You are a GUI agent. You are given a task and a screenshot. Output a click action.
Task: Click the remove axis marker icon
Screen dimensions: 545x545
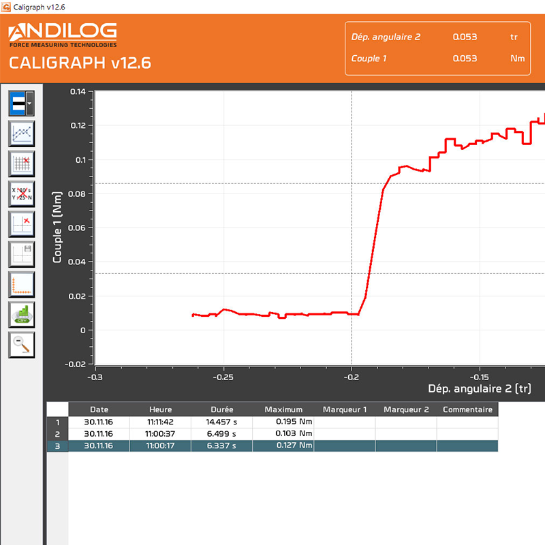(x=21, y=224)
